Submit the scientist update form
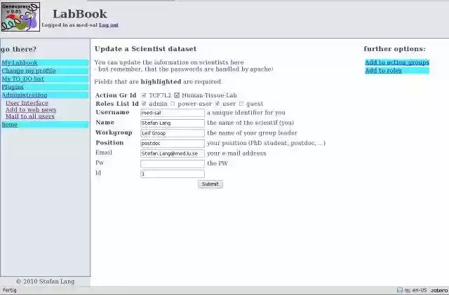This screenshot has height=295, width=449. 210,184
